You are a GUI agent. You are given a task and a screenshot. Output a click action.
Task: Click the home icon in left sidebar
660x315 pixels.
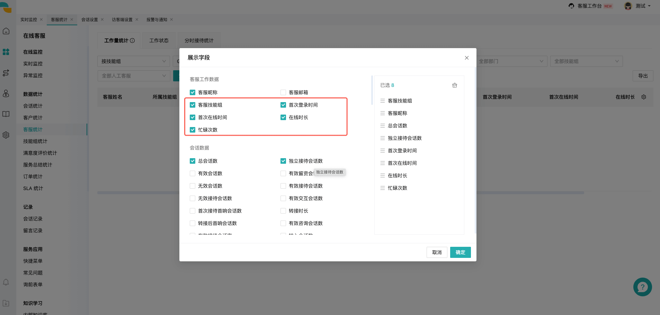click(6, 31)
